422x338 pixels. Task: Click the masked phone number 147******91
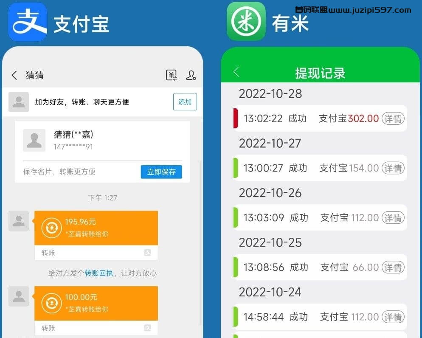[73, 146]
